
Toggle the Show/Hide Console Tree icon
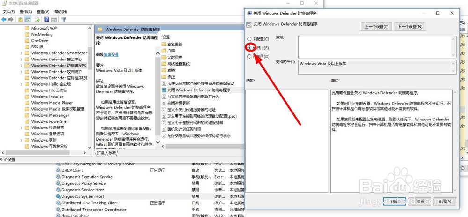tap(28, 19)
